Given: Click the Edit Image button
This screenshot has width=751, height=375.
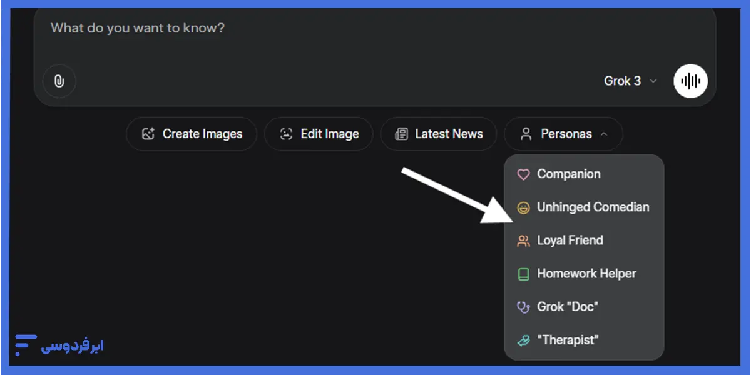Looking at the screenshot, I should 319,134.
